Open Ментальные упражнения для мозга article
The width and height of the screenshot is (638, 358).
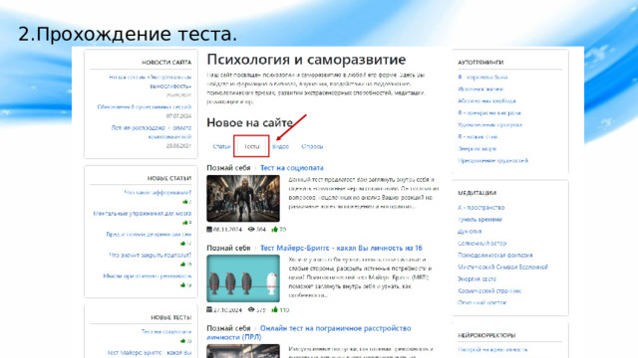coord(143,213)
